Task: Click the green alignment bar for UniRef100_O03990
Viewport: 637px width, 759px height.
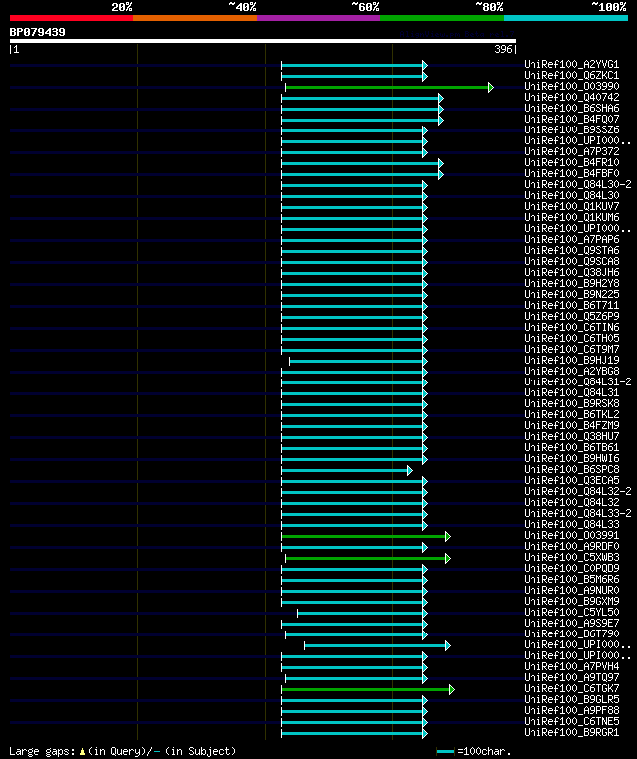Action: coord(389,87)
